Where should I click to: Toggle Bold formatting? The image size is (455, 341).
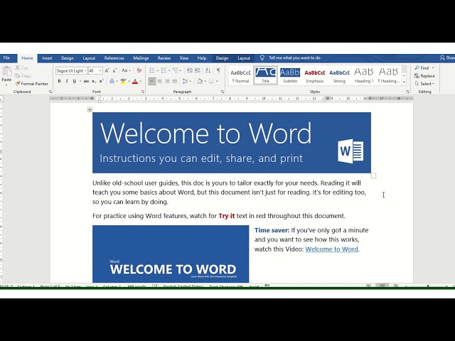click(x=59, y=82)
